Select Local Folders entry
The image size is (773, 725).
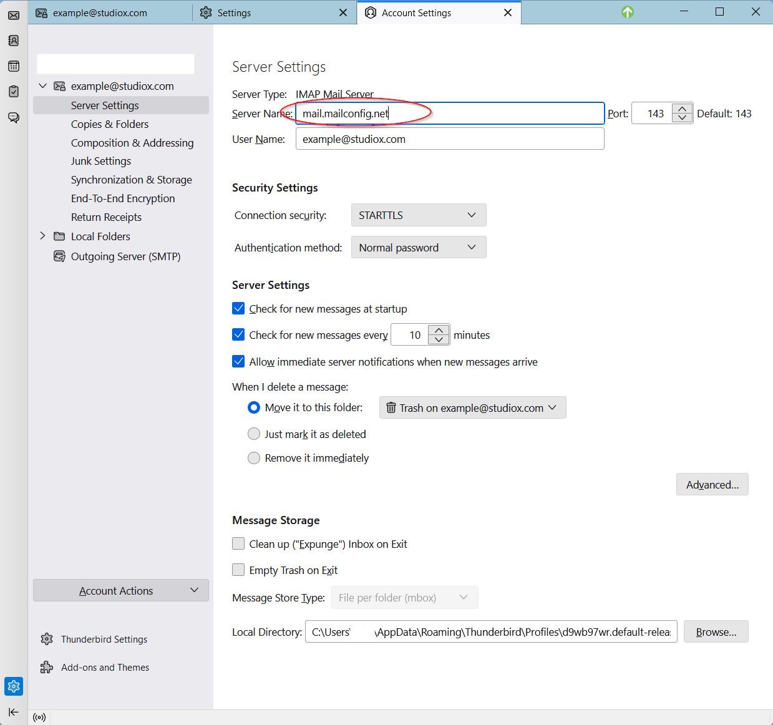100,236
